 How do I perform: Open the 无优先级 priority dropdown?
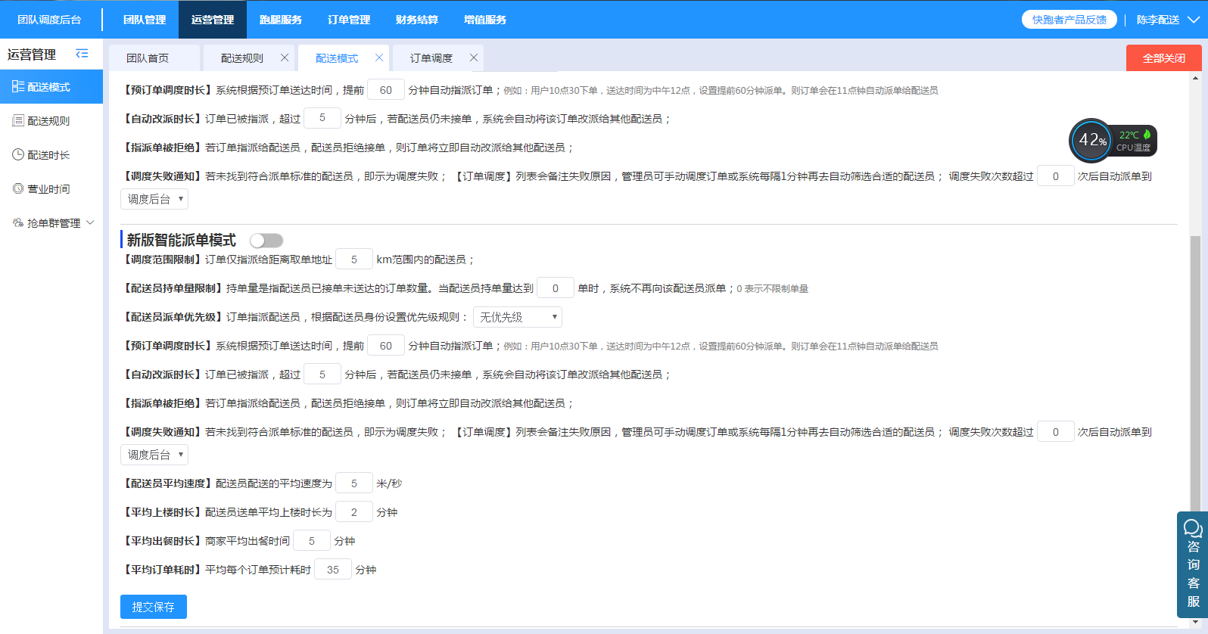(x=518, y=317)
